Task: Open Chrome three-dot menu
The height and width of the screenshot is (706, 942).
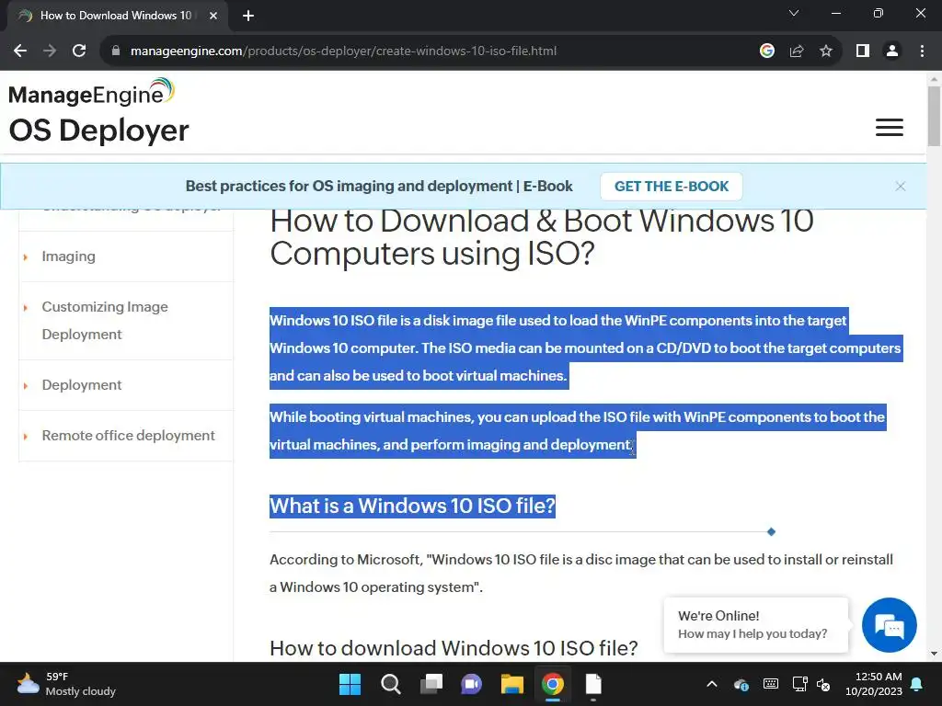Action: 922,51
